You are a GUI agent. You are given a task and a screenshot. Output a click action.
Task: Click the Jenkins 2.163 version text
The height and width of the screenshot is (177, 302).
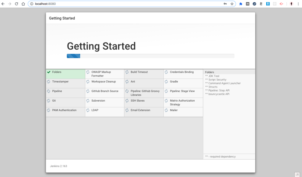point(59,166)
